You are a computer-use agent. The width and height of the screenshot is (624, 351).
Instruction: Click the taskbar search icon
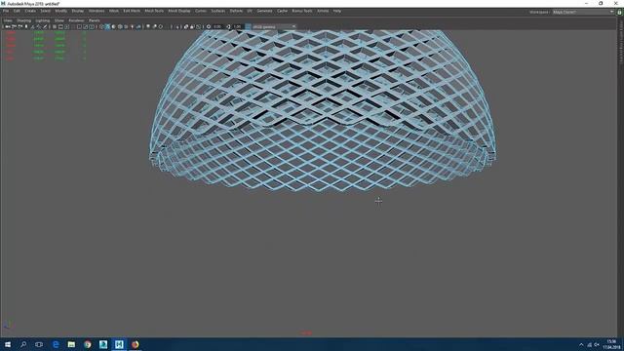pyautogui.click(x=23, y=344)
